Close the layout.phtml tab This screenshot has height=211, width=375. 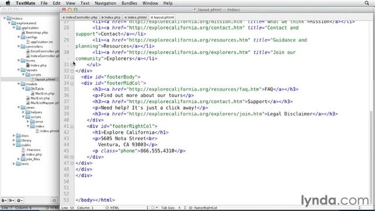(x=152, y=18)
